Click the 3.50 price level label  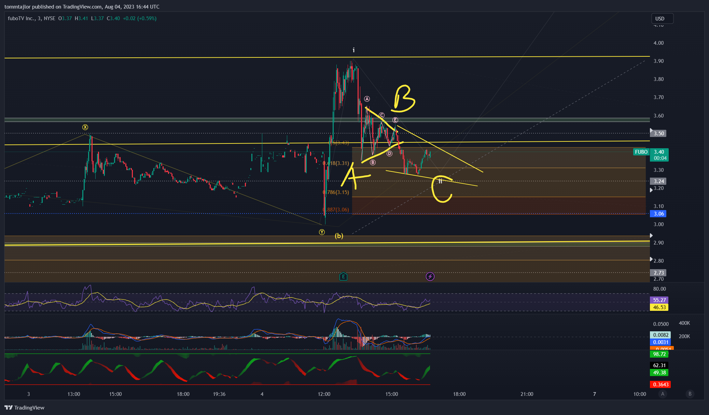pos(659,133)
